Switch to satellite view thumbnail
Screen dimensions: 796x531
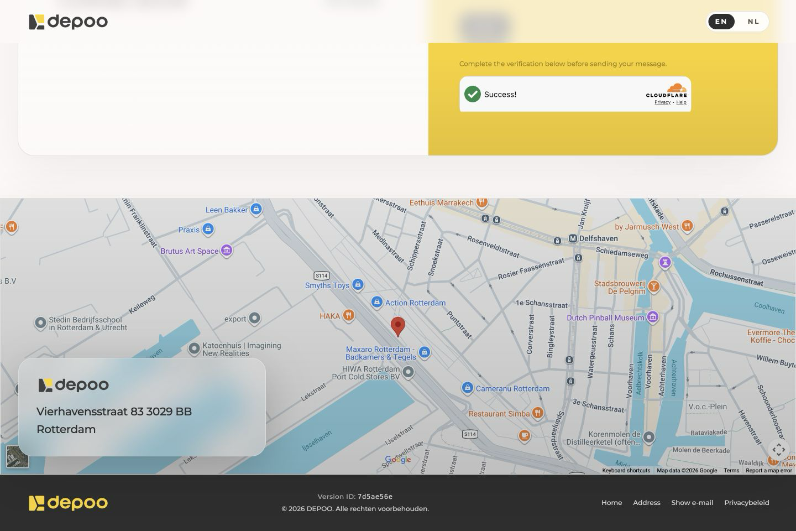point(17,457)
